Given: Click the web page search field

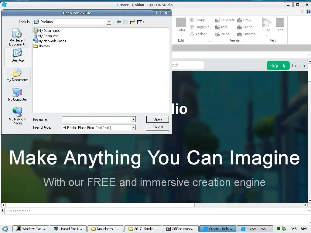Looking at the screenshot, I should click(x=188, y=66).
